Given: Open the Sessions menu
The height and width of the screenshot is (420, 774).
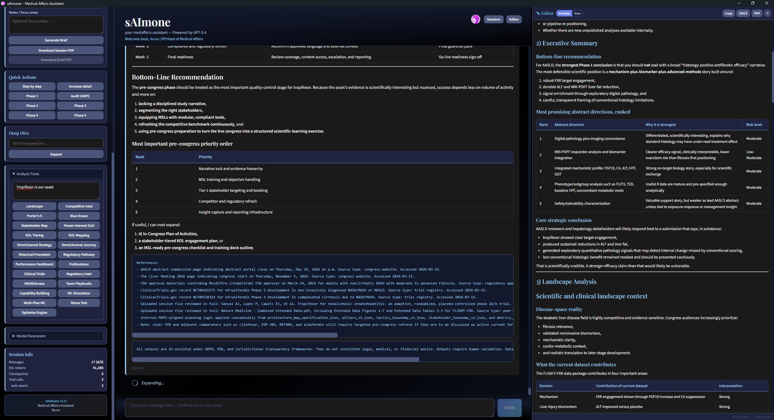Looking at the screenshot, I should click(x=493, y=19).
